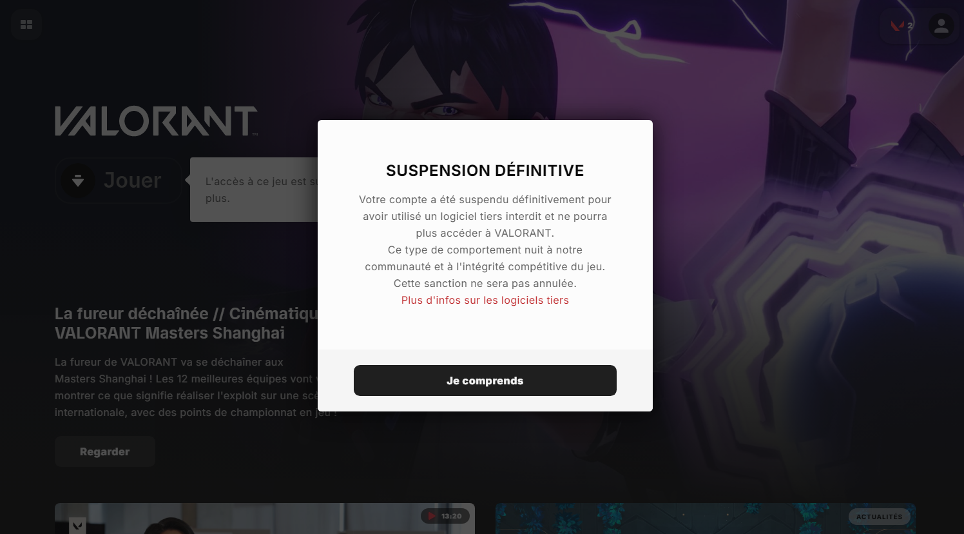Open the user profile avatar icon
Image resolution: width=964 pixels, height=534 pixels.
(941, 26)
